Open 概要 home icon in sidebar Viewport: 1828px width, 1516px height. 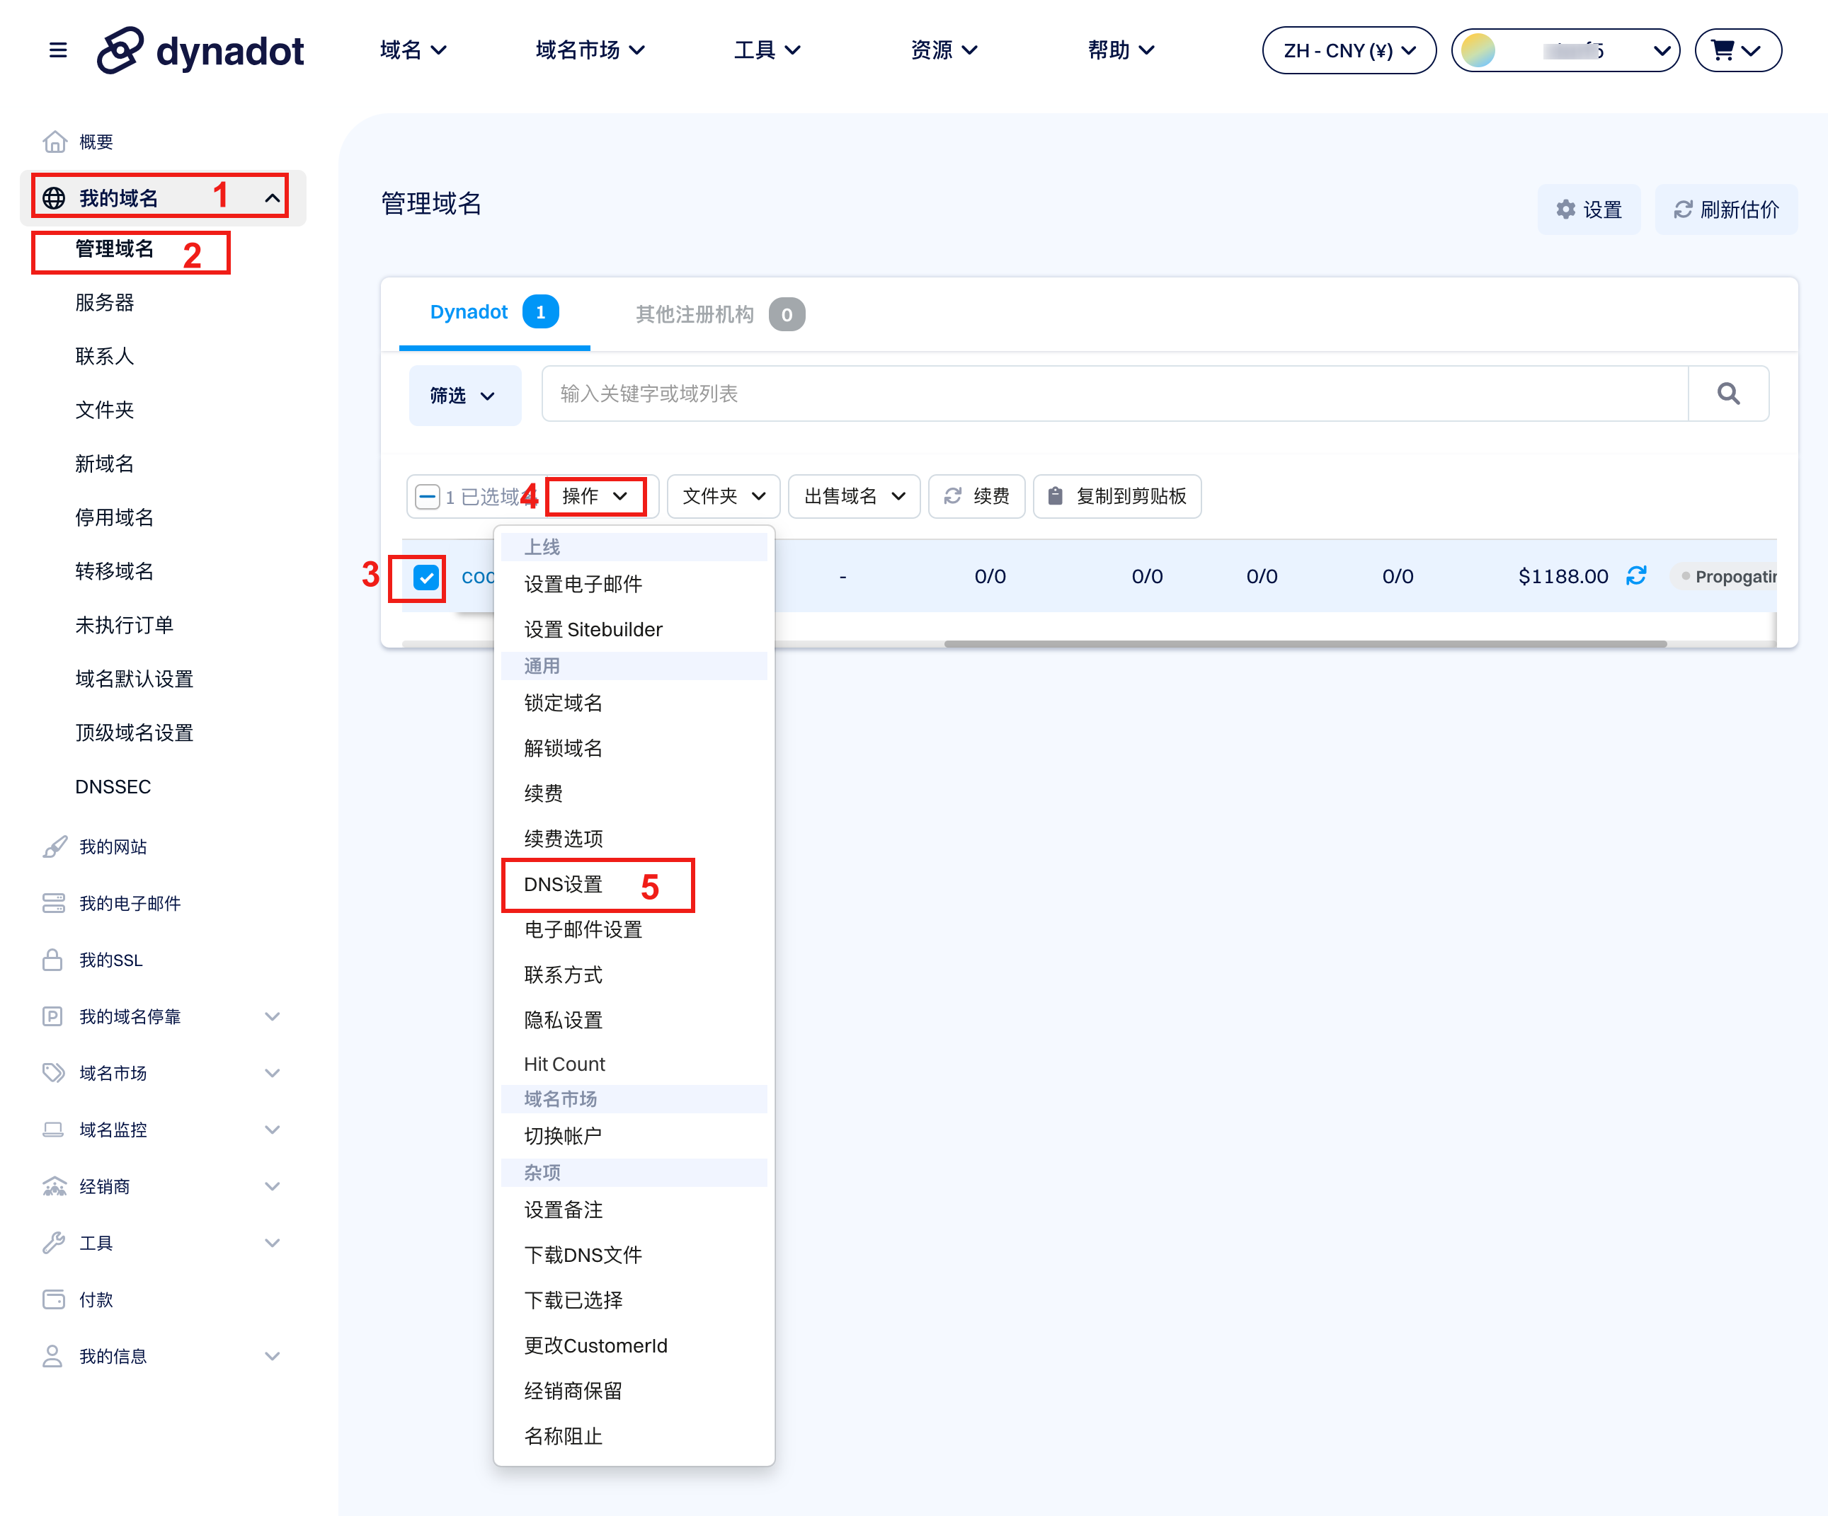tap(56, 142)
